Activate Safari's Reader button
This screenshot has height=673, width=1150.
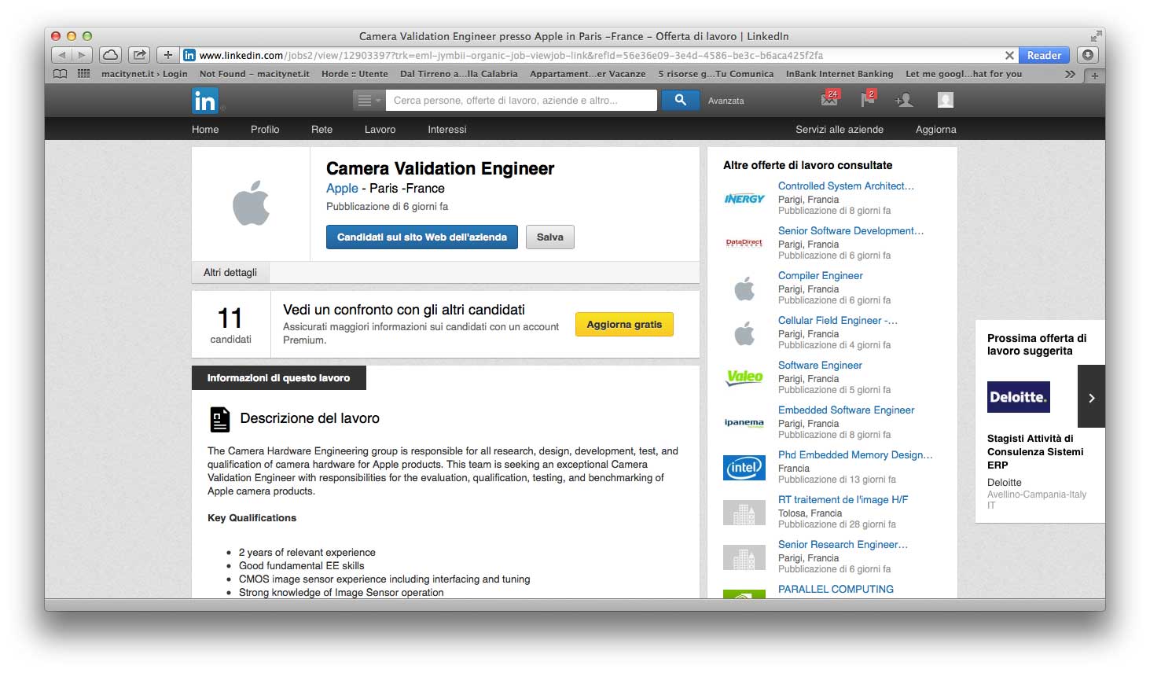point(1044,55)
